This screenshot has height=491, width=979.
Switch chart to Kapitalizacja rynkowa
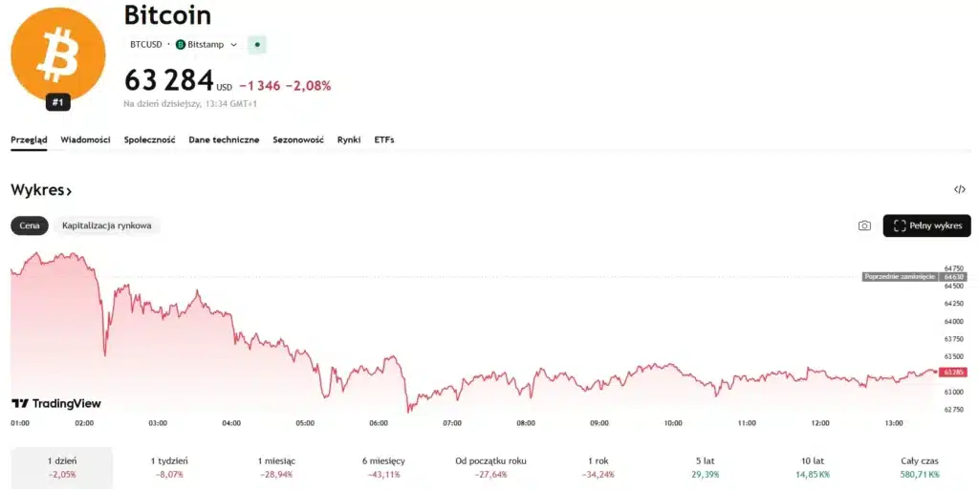(106, 226)
